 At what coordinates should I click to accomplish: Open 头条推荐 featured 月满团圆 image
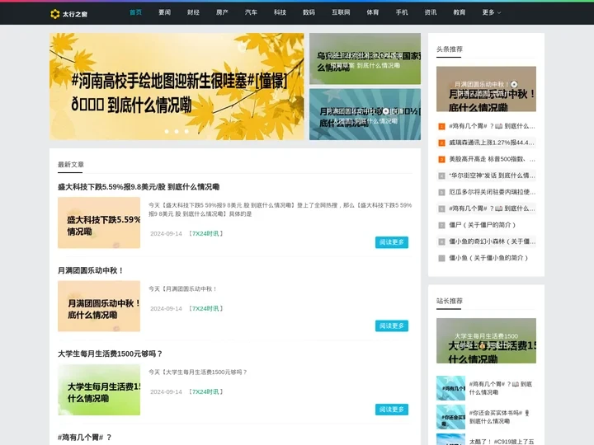pos(486,89)
